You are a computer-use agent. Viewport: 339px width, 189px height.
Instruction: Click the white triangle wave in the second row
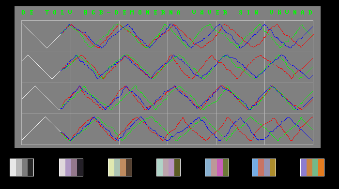(x=41, y=67)
